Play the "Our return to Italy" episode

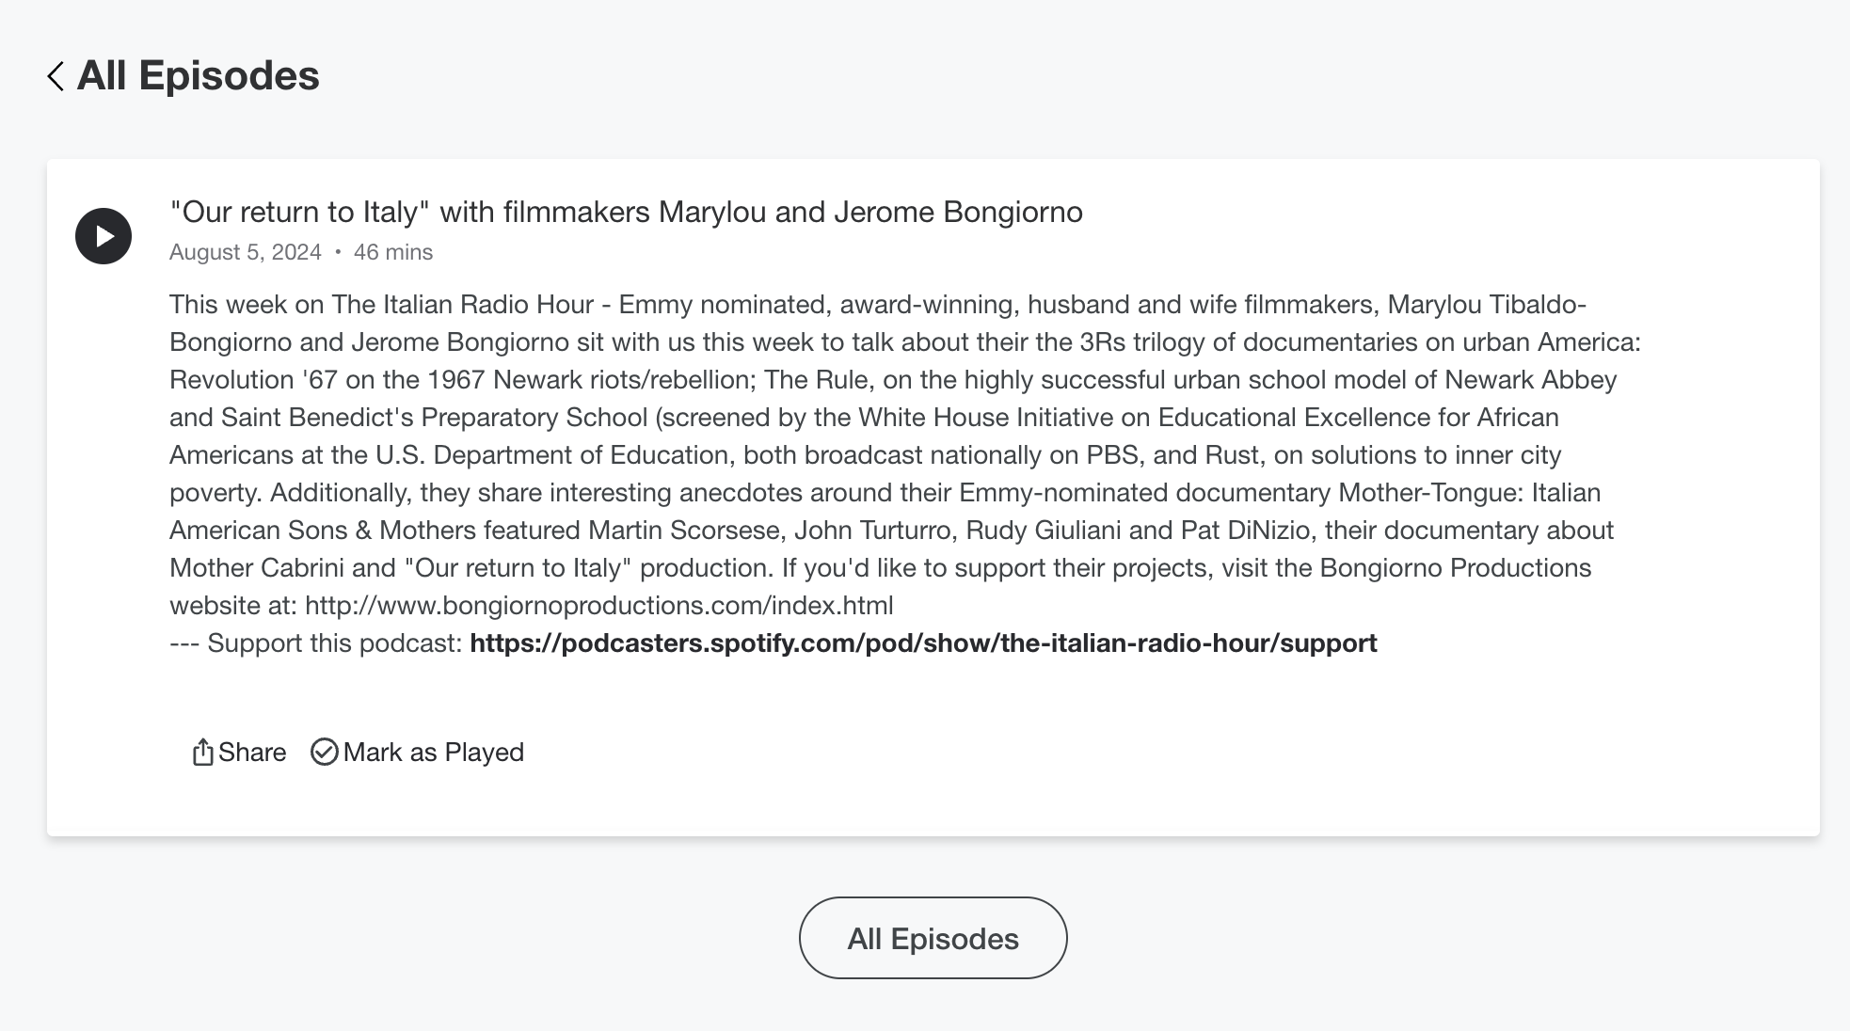coord(104,236)
